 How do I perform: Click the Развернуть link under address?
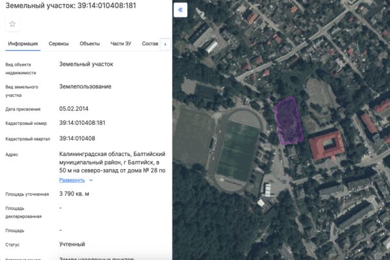pos(71,180)
